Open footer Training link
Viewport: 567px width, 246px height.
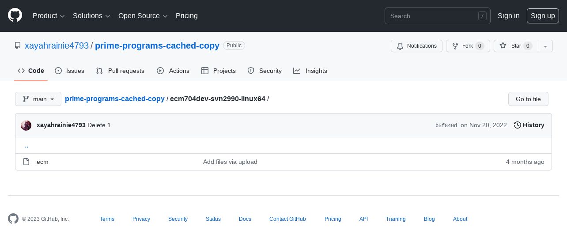[x=396, y=219]
